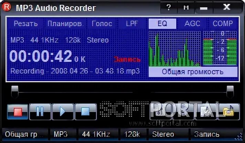Click the red Запись recording indicator
245x143 pixels.
(127, 59)
